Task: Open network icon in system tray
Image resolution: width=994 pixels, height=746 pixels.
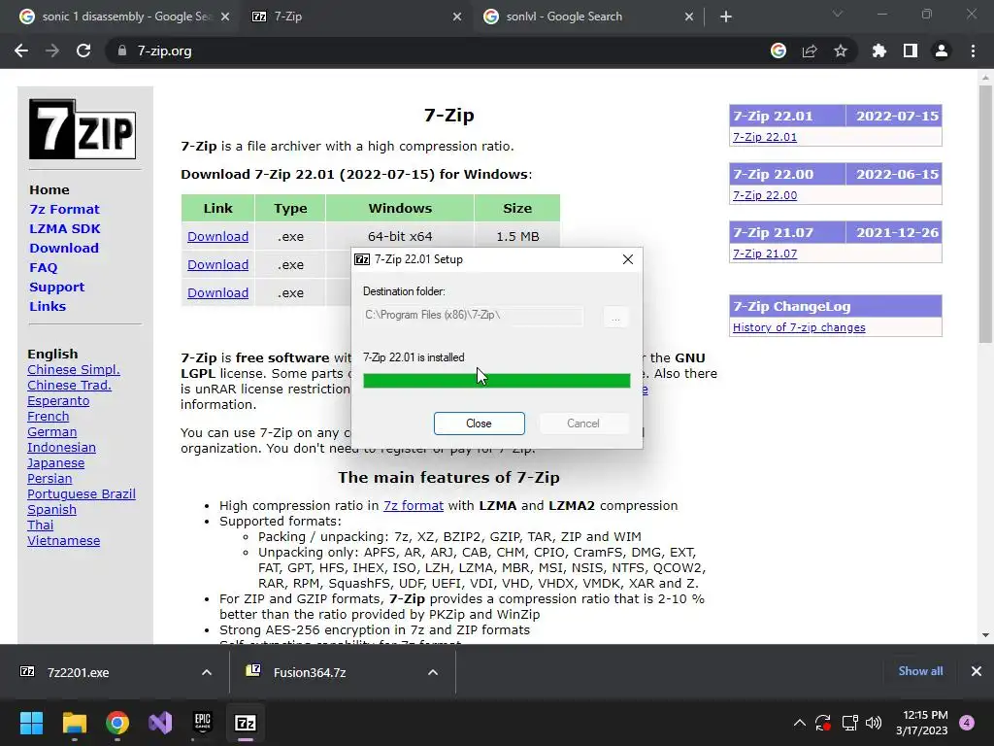Action: [x=849, y=723]
